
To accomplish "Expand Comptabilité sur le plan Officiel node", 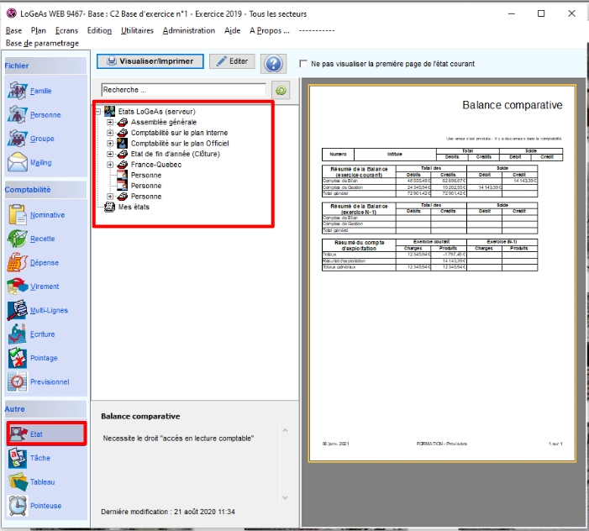I will click(x=110, y=144).
